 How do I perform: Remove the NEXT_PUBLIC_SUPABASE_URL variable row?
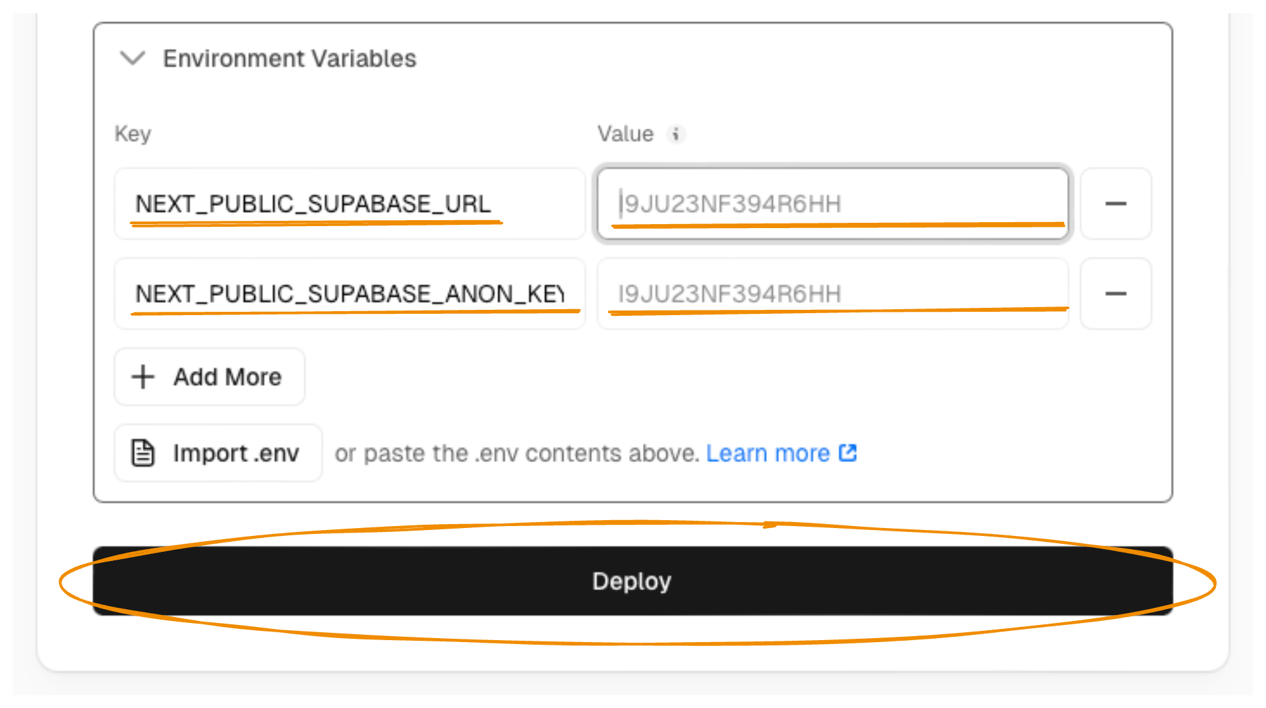(1116, 204)
